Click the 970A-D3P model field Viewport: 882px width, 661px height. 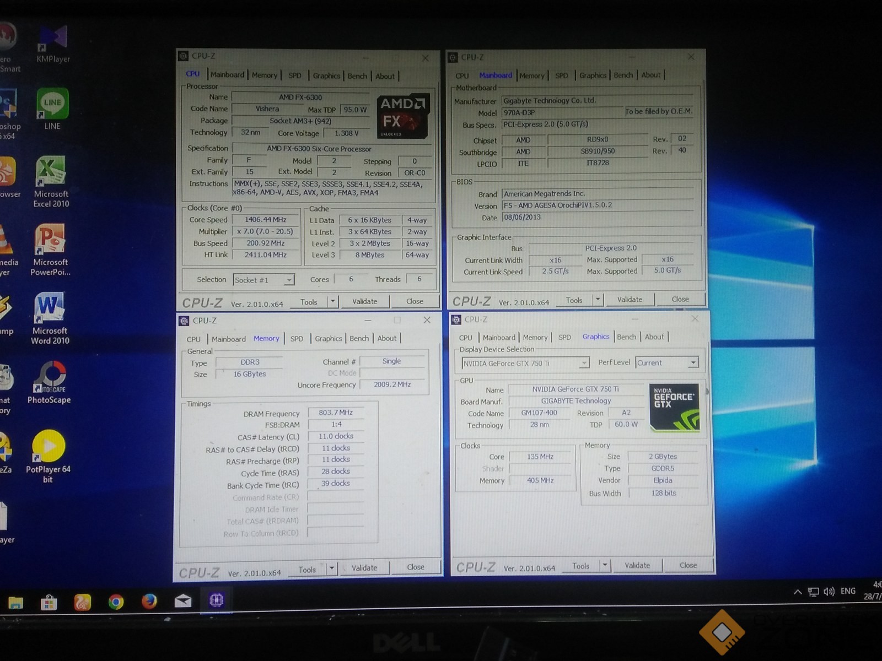point(562,112)
